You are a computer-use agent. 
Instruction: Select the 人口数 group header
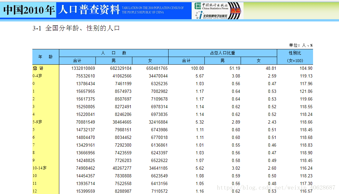[114, 53]
